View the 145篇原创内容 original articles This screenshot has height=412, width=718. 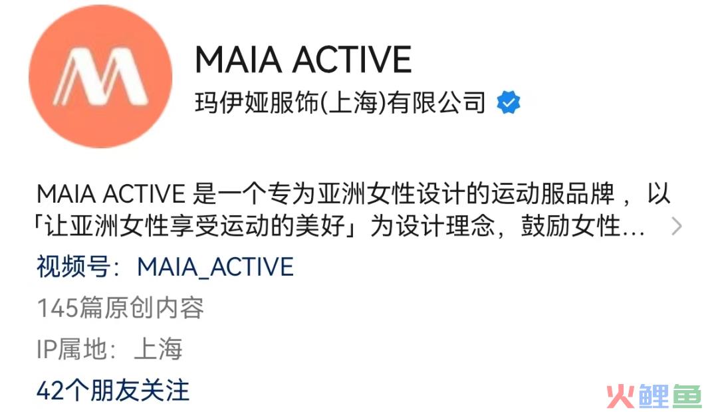pyautogui.click(x=120, y=308)
